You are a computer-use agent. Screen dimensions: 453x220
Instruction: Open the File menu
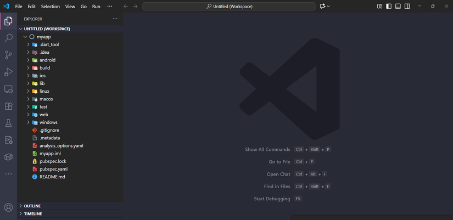19,7
